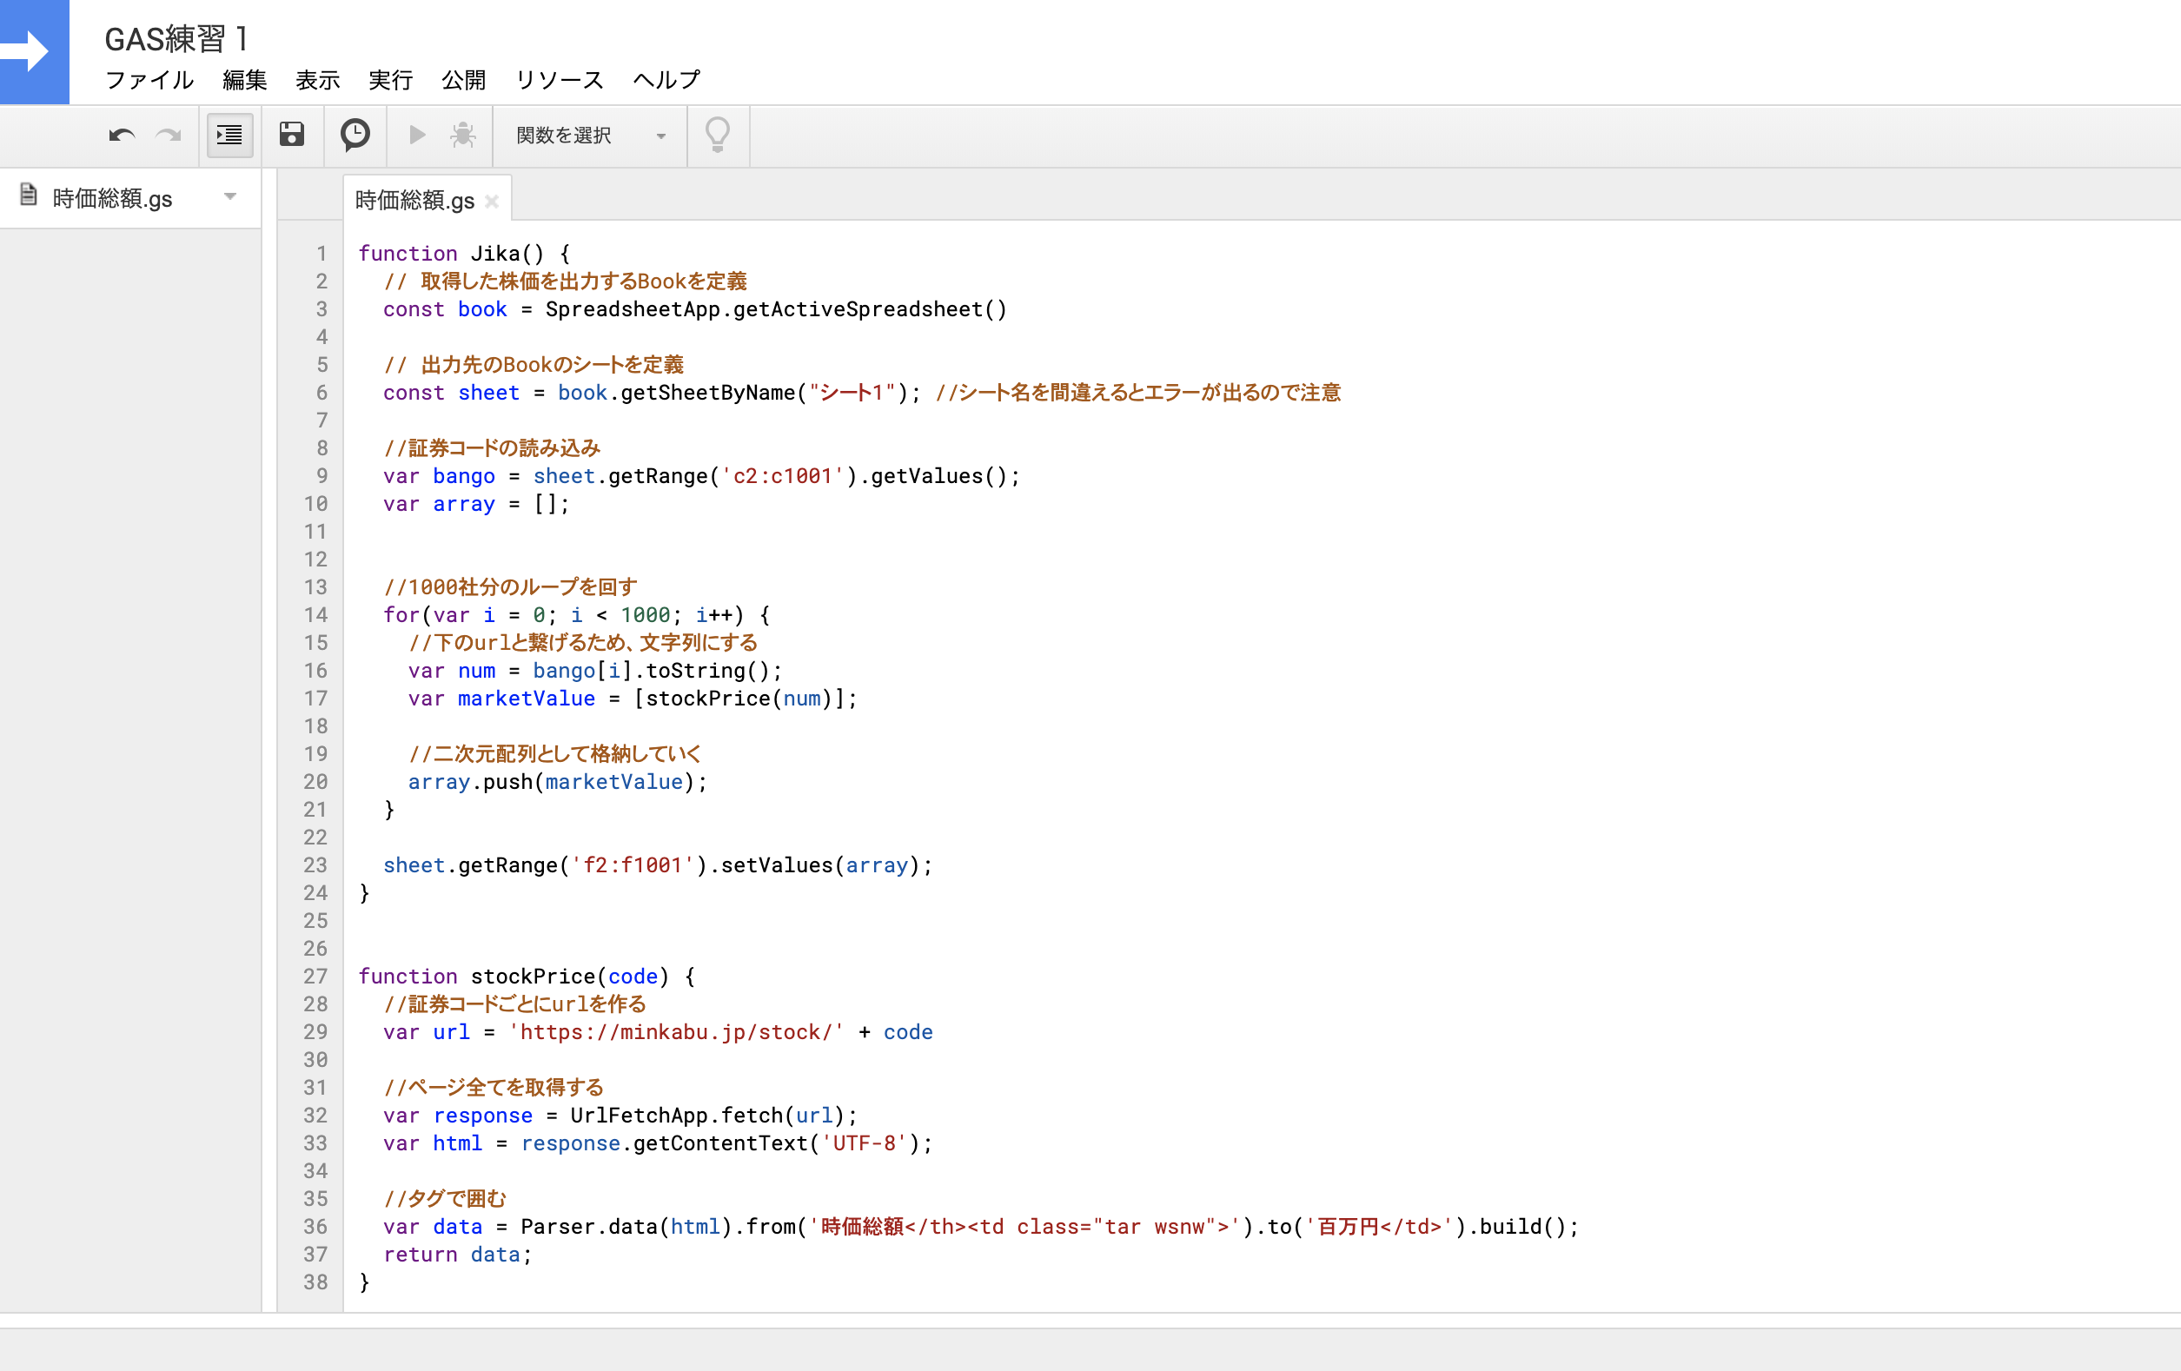Click the undo arrow icon

coord(122,136)
